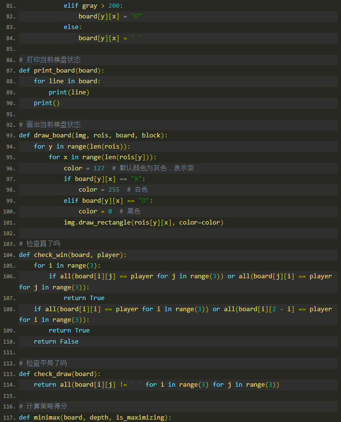This screenshot has height=422, width=341.
Task: Click 'for line in board:' line
Action: (x=67, y=81)
